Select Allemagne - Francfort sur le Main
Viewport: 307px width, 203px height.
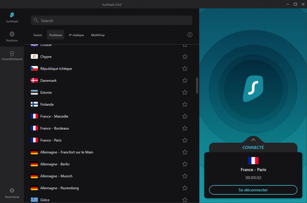(67, 152)
